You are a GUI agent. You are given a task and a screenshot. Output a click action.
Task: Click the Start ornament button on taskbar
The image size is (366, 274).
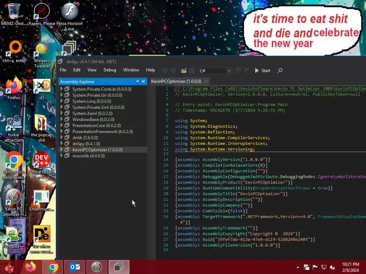click(x=10, y=267)
